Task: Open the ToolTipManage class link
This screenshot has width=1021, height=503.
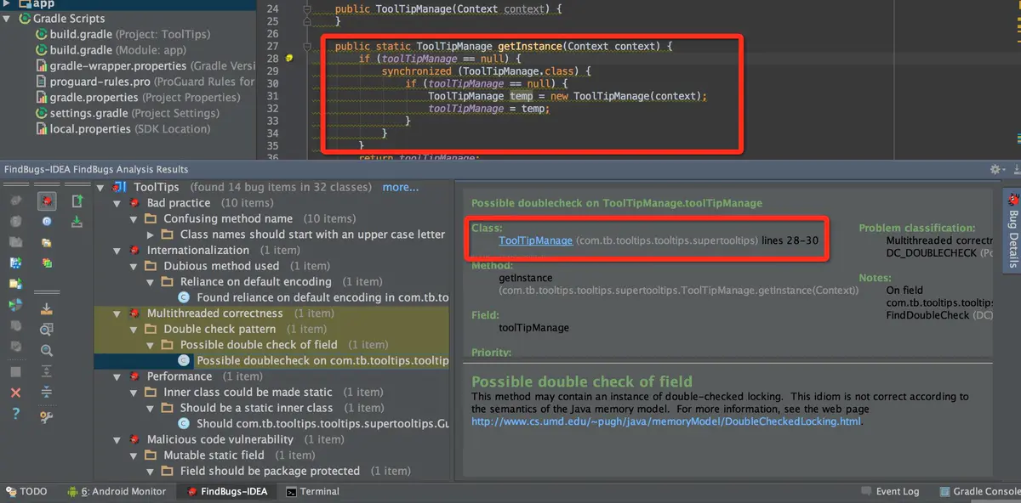Action: pyautogui.click(x=535, y=240)
